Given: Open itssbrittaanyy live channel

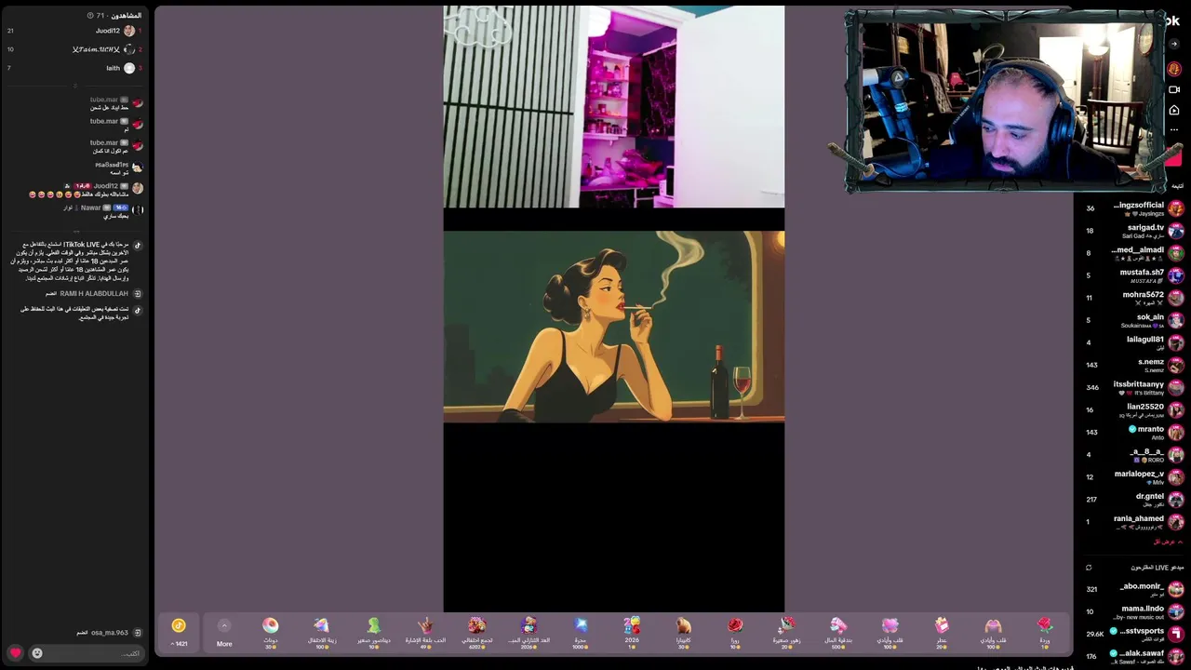Looking at the screenshot, I should click(1133, 387).
